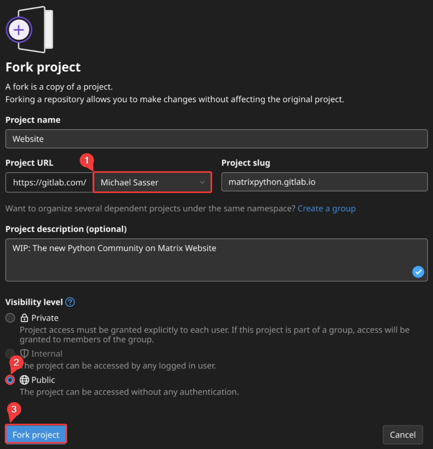The width and height of the screenshot is (433, 449).
Task: Click the chevron arrow in the namespace selector
Action: 202,183
